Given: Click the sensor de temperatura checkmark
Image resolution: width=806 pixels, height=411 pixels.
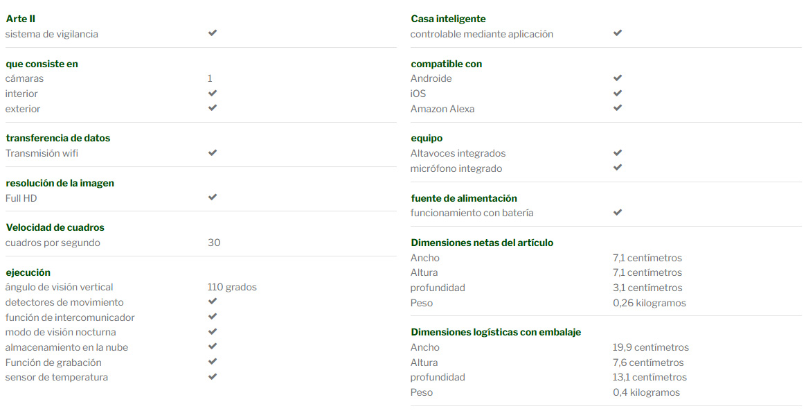Looking at the screenshot, I should (x=213, y=376).
